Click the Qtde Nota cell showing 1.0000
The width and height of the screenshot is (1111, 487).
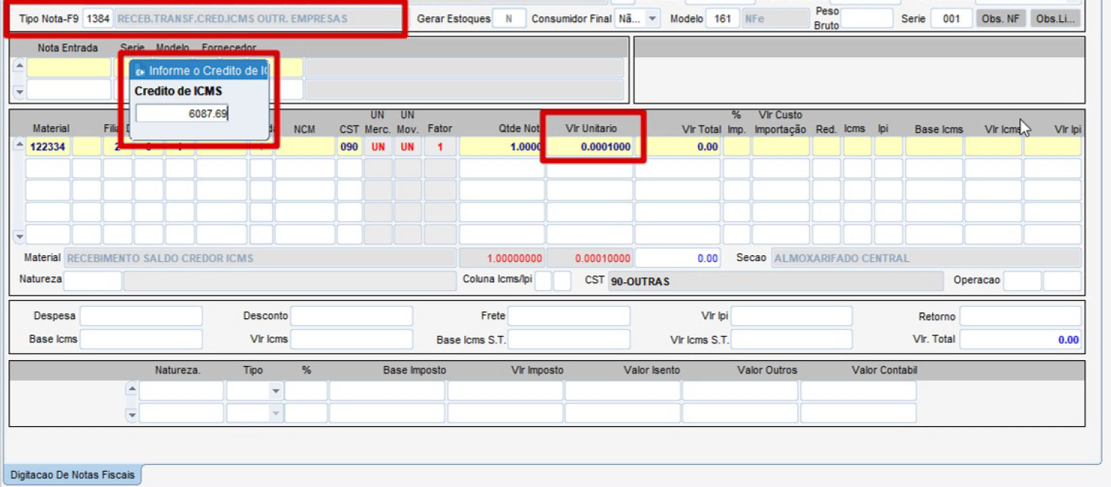501,147
